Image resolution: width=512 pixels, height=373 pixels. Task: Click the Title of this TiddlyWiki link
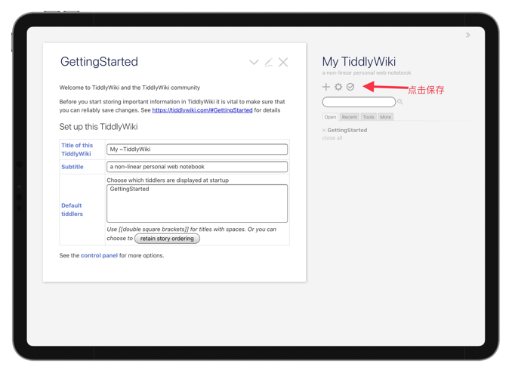click(77, 150)
